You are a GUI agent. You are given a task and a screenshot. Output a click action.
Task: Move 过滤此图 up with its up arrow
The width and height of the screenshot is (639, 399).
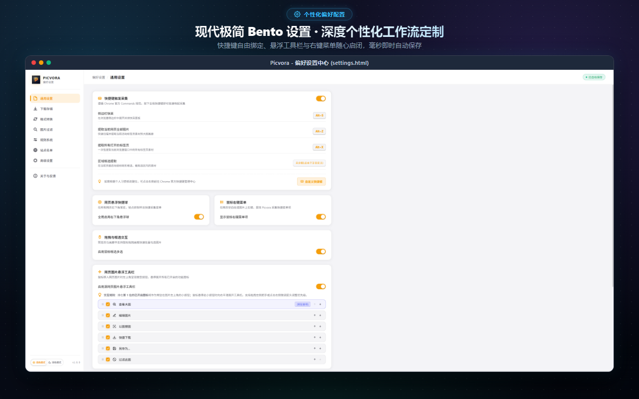(315, 359)
